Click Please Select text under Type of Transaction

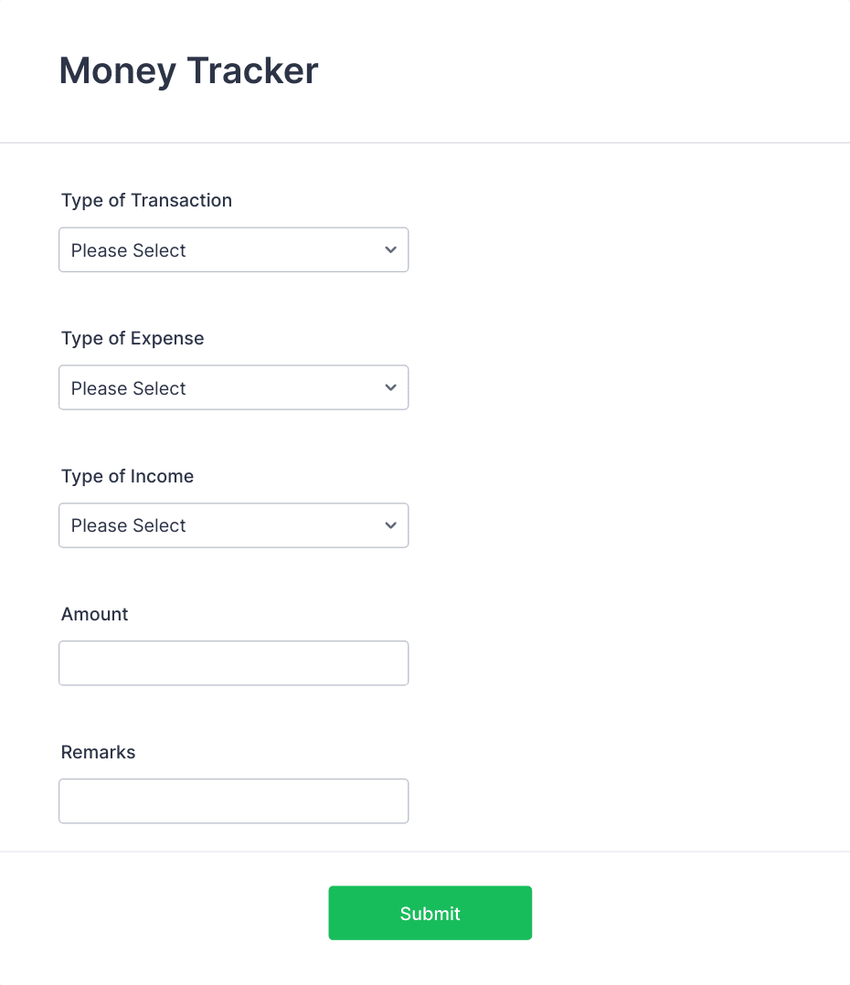[128, 250]
